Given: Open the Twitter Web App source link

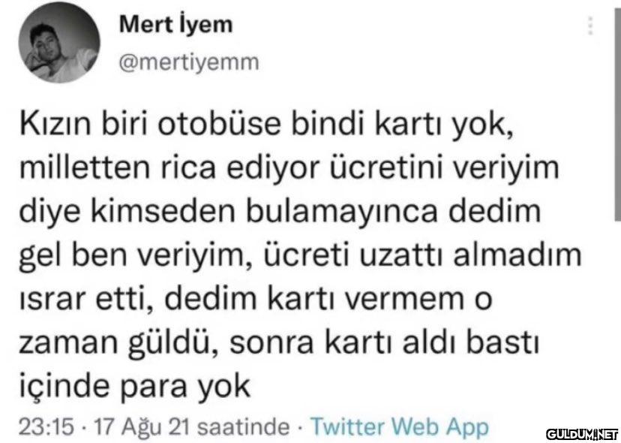Looking at the screenshot, I should [x=399, y=427].
